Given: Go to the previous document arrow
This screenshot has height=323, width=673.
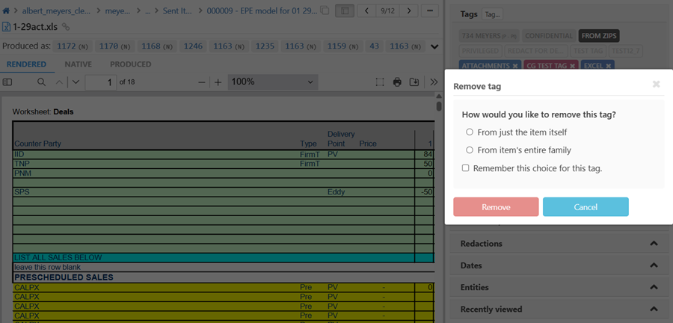Looking at the screenshot, I should [367, 10].
